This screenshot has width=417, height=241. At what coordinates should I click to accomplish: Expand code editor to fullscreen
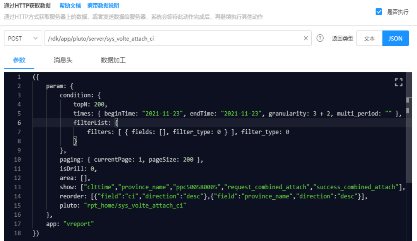[399, 82]
